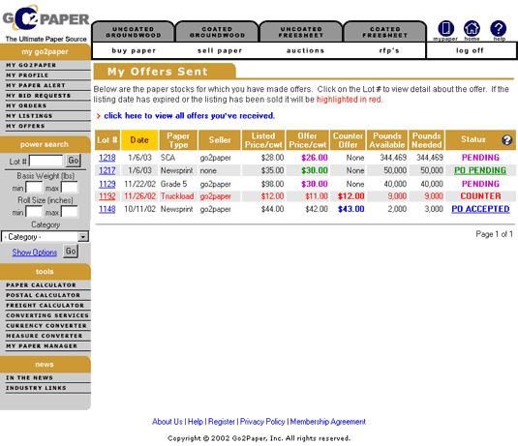Image resolution: width=518 pixels, height=446 pixels.
Task: Open lot 1192 details
Action: pos(107,196)
